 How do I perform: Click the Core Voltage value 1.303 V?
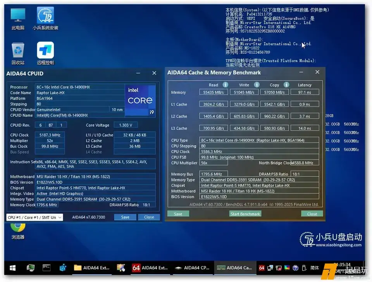click(126, 125)
